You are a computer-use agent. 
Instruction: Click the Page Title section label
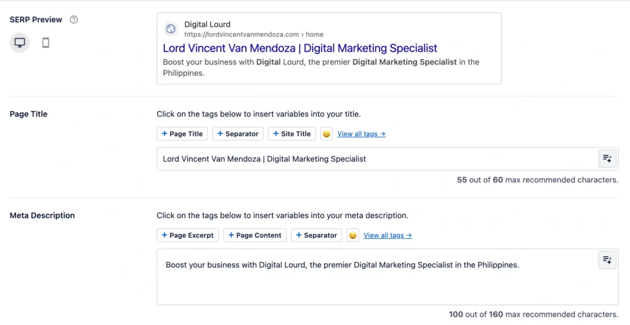(x=28, y=114)
